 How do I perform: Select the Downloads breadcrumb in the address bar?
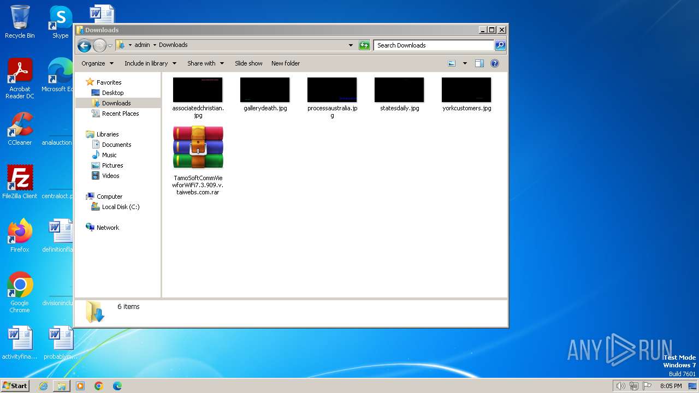(173, 45)
